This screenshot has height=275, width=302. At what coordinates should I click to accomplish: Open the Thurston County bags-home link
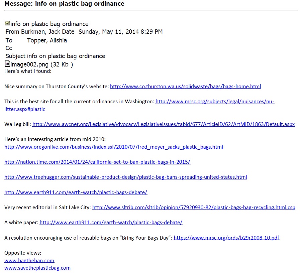point(186,87)
